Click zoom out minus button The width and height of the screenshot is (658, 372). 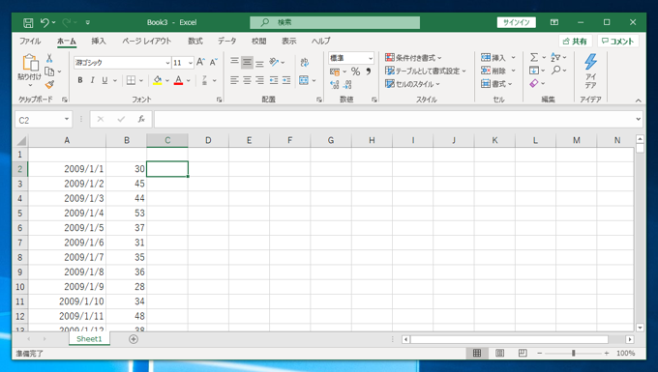click(540, 353)
